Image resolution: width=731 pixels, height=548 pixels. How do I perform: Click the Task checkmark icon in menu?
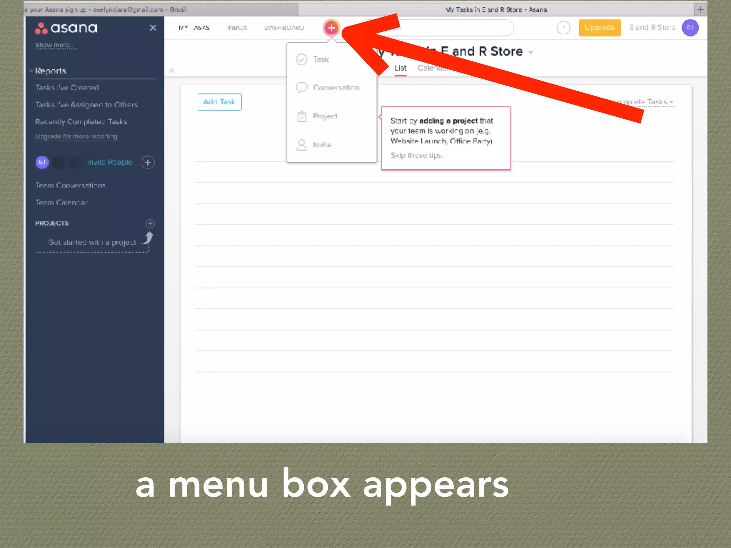pyautogui.click(x=302, y=59)
